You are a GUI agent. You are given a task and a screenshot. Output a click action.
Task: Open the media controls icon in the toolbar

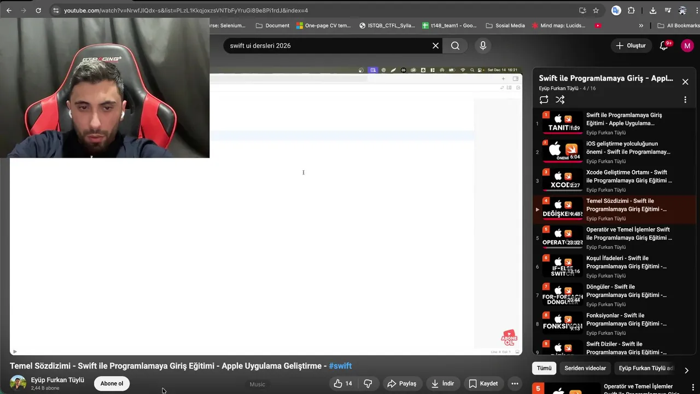click(x=668, y=10)
